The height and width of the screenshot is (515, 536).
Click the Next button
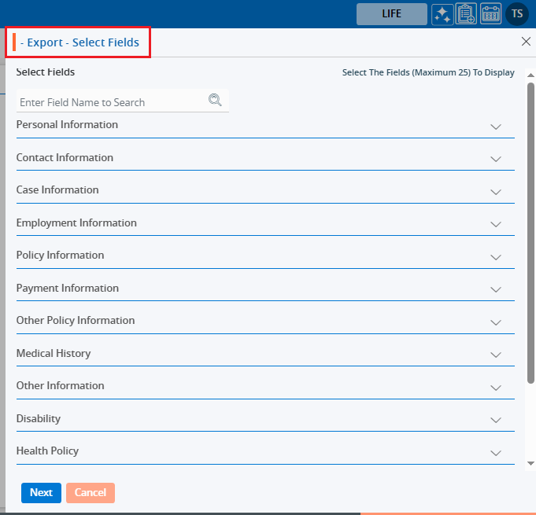[x=41, y=493]
